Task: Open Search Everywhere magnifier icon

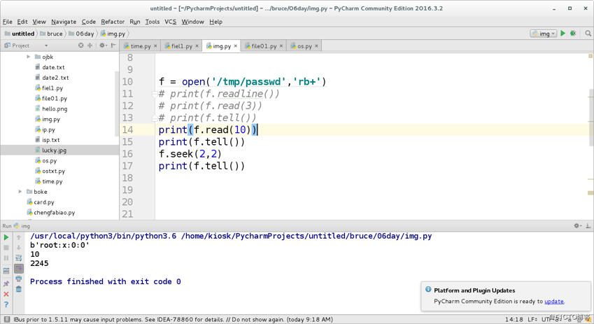Action: point(588,34)
